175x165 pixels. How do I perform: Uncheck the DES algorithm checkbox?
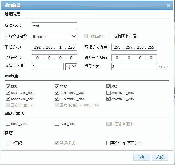8,87
